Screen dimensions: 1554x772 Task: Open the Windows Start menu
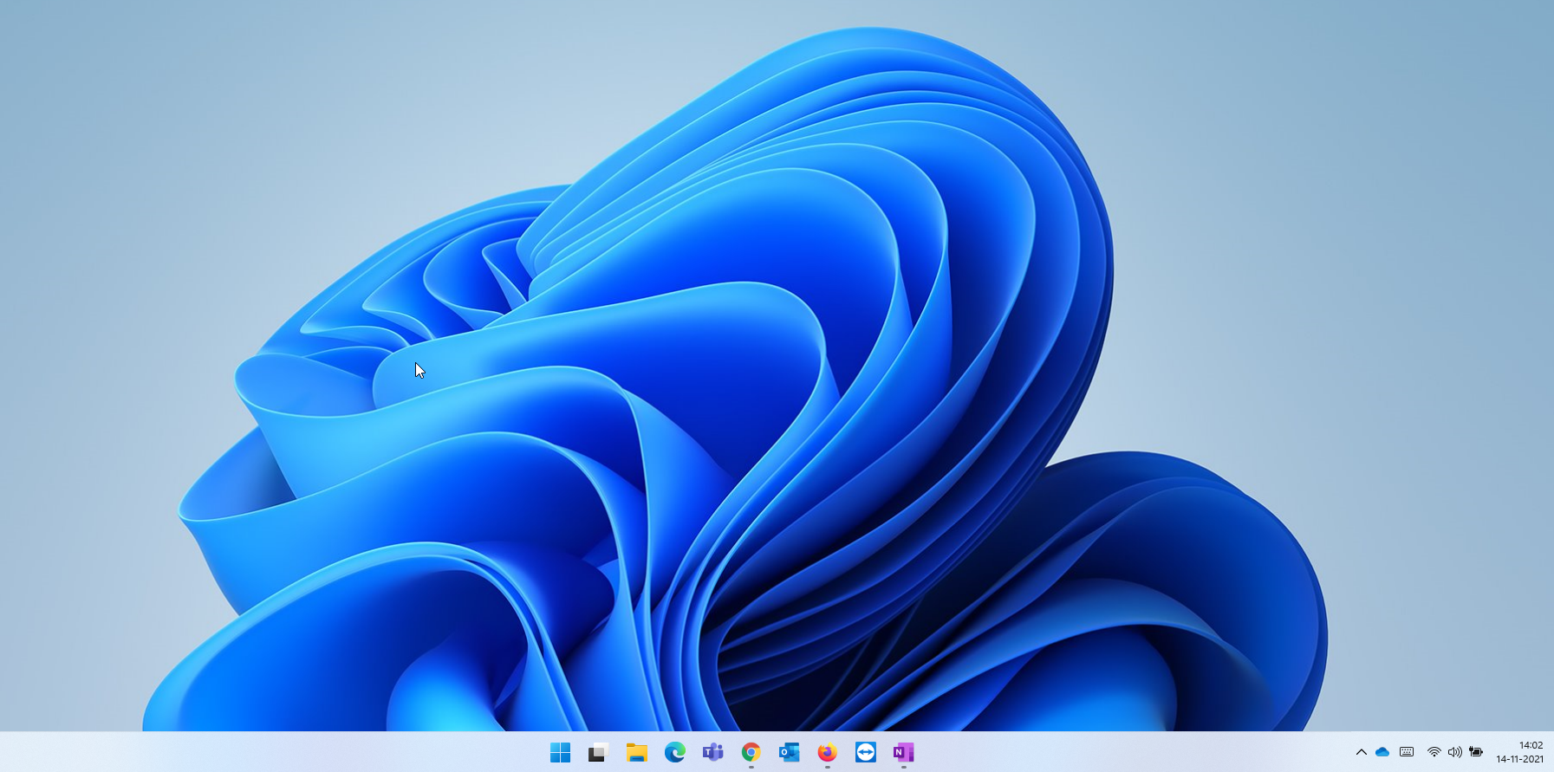tap(561, 752)
